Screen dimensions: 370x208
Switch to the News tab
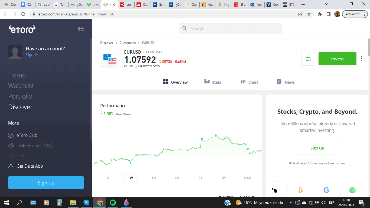pyautogui.click(x=286, y=82)
